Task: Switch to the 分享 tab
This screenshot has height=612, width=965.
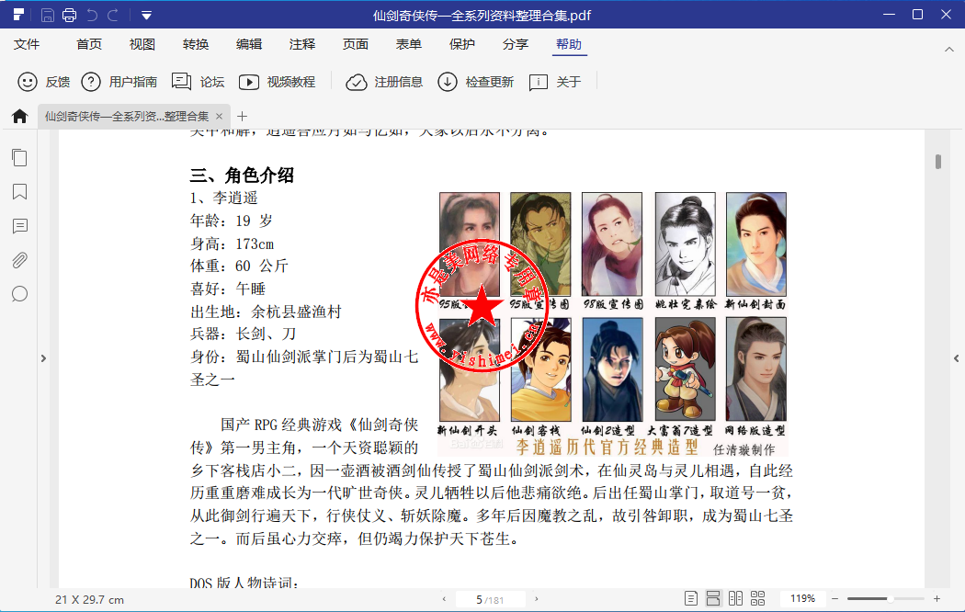Action: [x=515, y=44]
